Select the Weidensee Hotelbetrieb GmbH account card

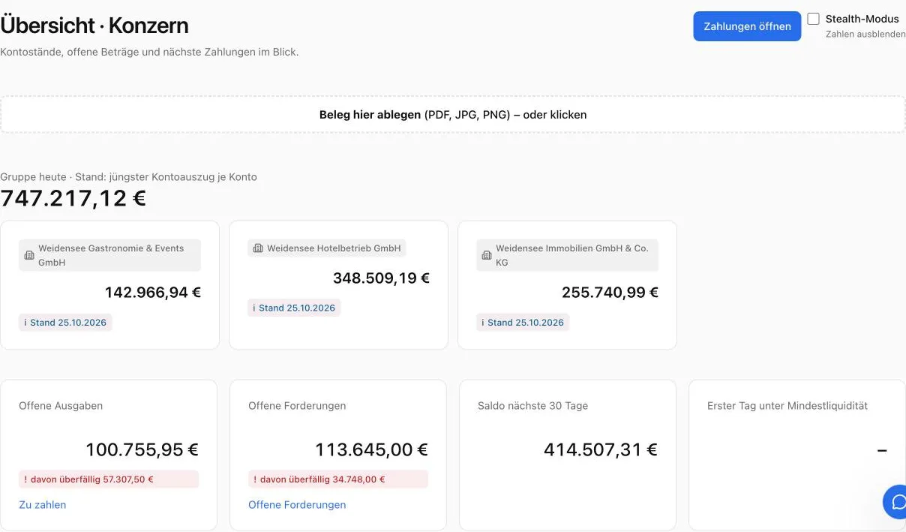pyautogui.click(x=338, y=285)
